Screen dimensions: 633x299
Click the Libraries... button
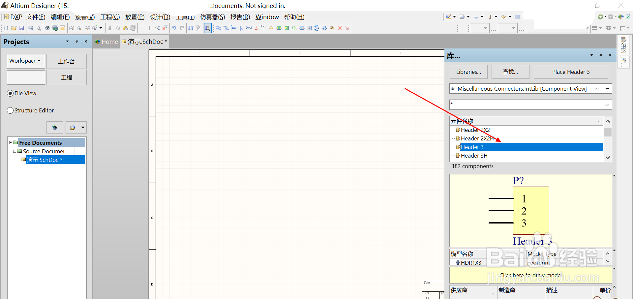pos(468,72)
